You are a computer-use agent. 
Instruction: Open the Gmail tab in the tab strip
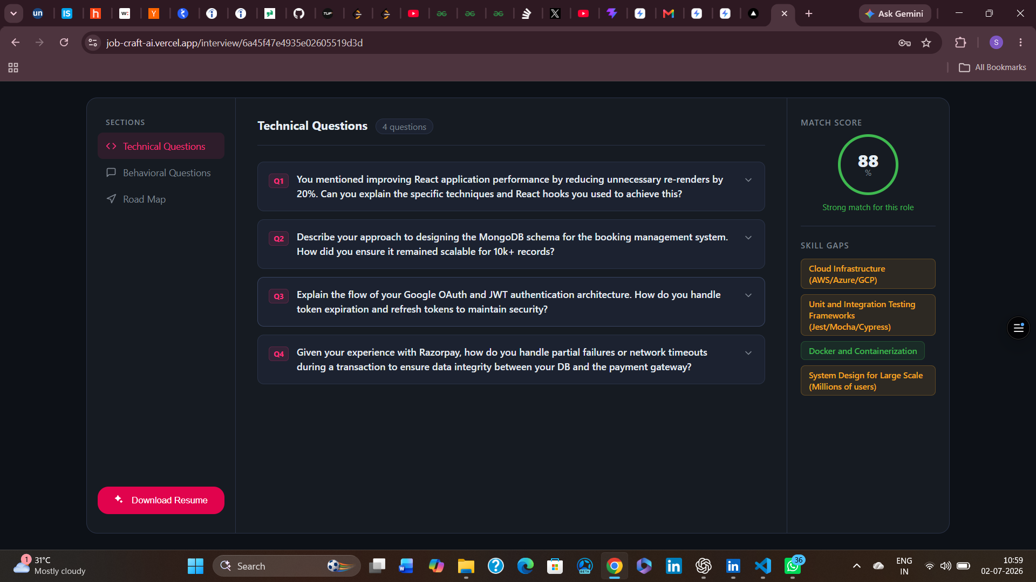coord(668,13)
